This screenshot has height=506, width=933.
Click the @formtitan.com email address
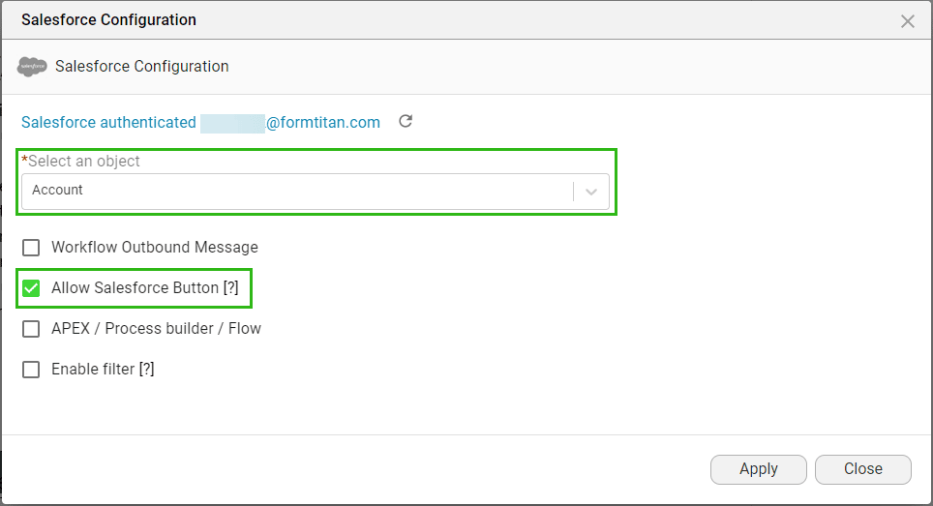(323, 123)
